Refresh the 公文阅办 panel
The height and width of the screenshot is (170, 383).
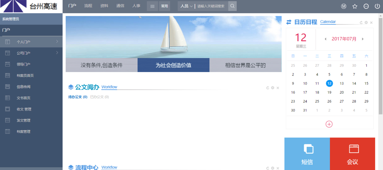(x=268, y=88)
